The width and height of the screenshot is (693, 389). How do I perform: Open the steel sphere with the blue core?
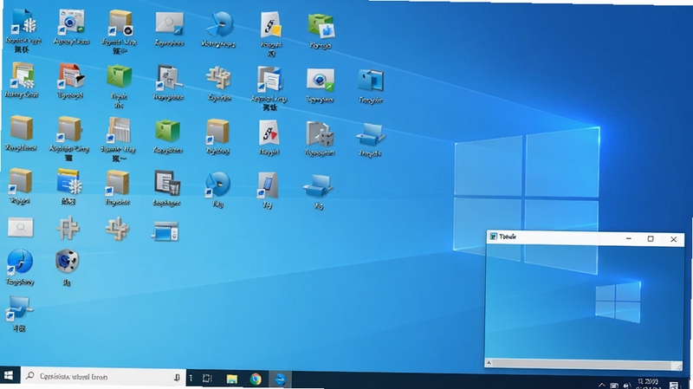68,261
